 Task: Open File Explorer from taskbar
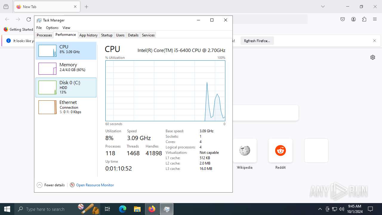pos(137,209)
